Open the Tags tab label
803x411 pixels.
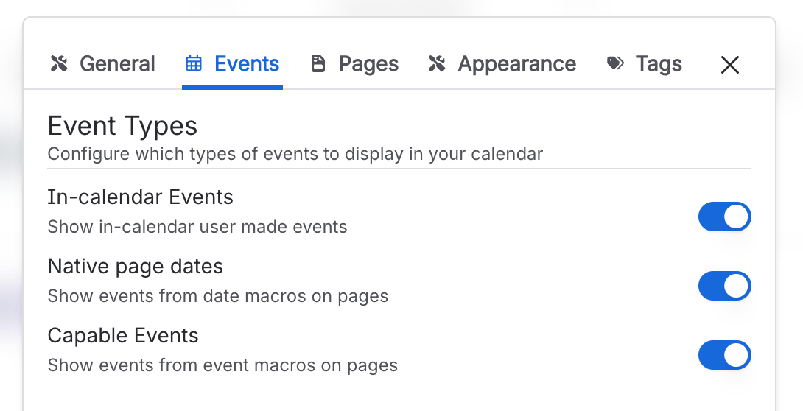click(x=659, y=64)
